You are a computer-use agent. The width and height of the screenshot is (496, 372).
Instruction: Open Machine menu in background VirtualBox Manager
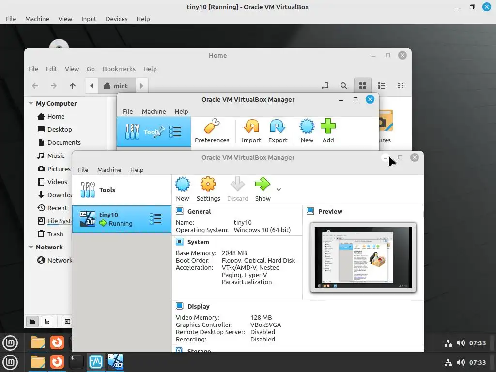pos(154,112)
